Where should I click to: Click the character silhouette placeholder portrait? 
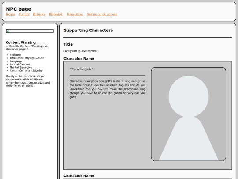click(189, 114)
